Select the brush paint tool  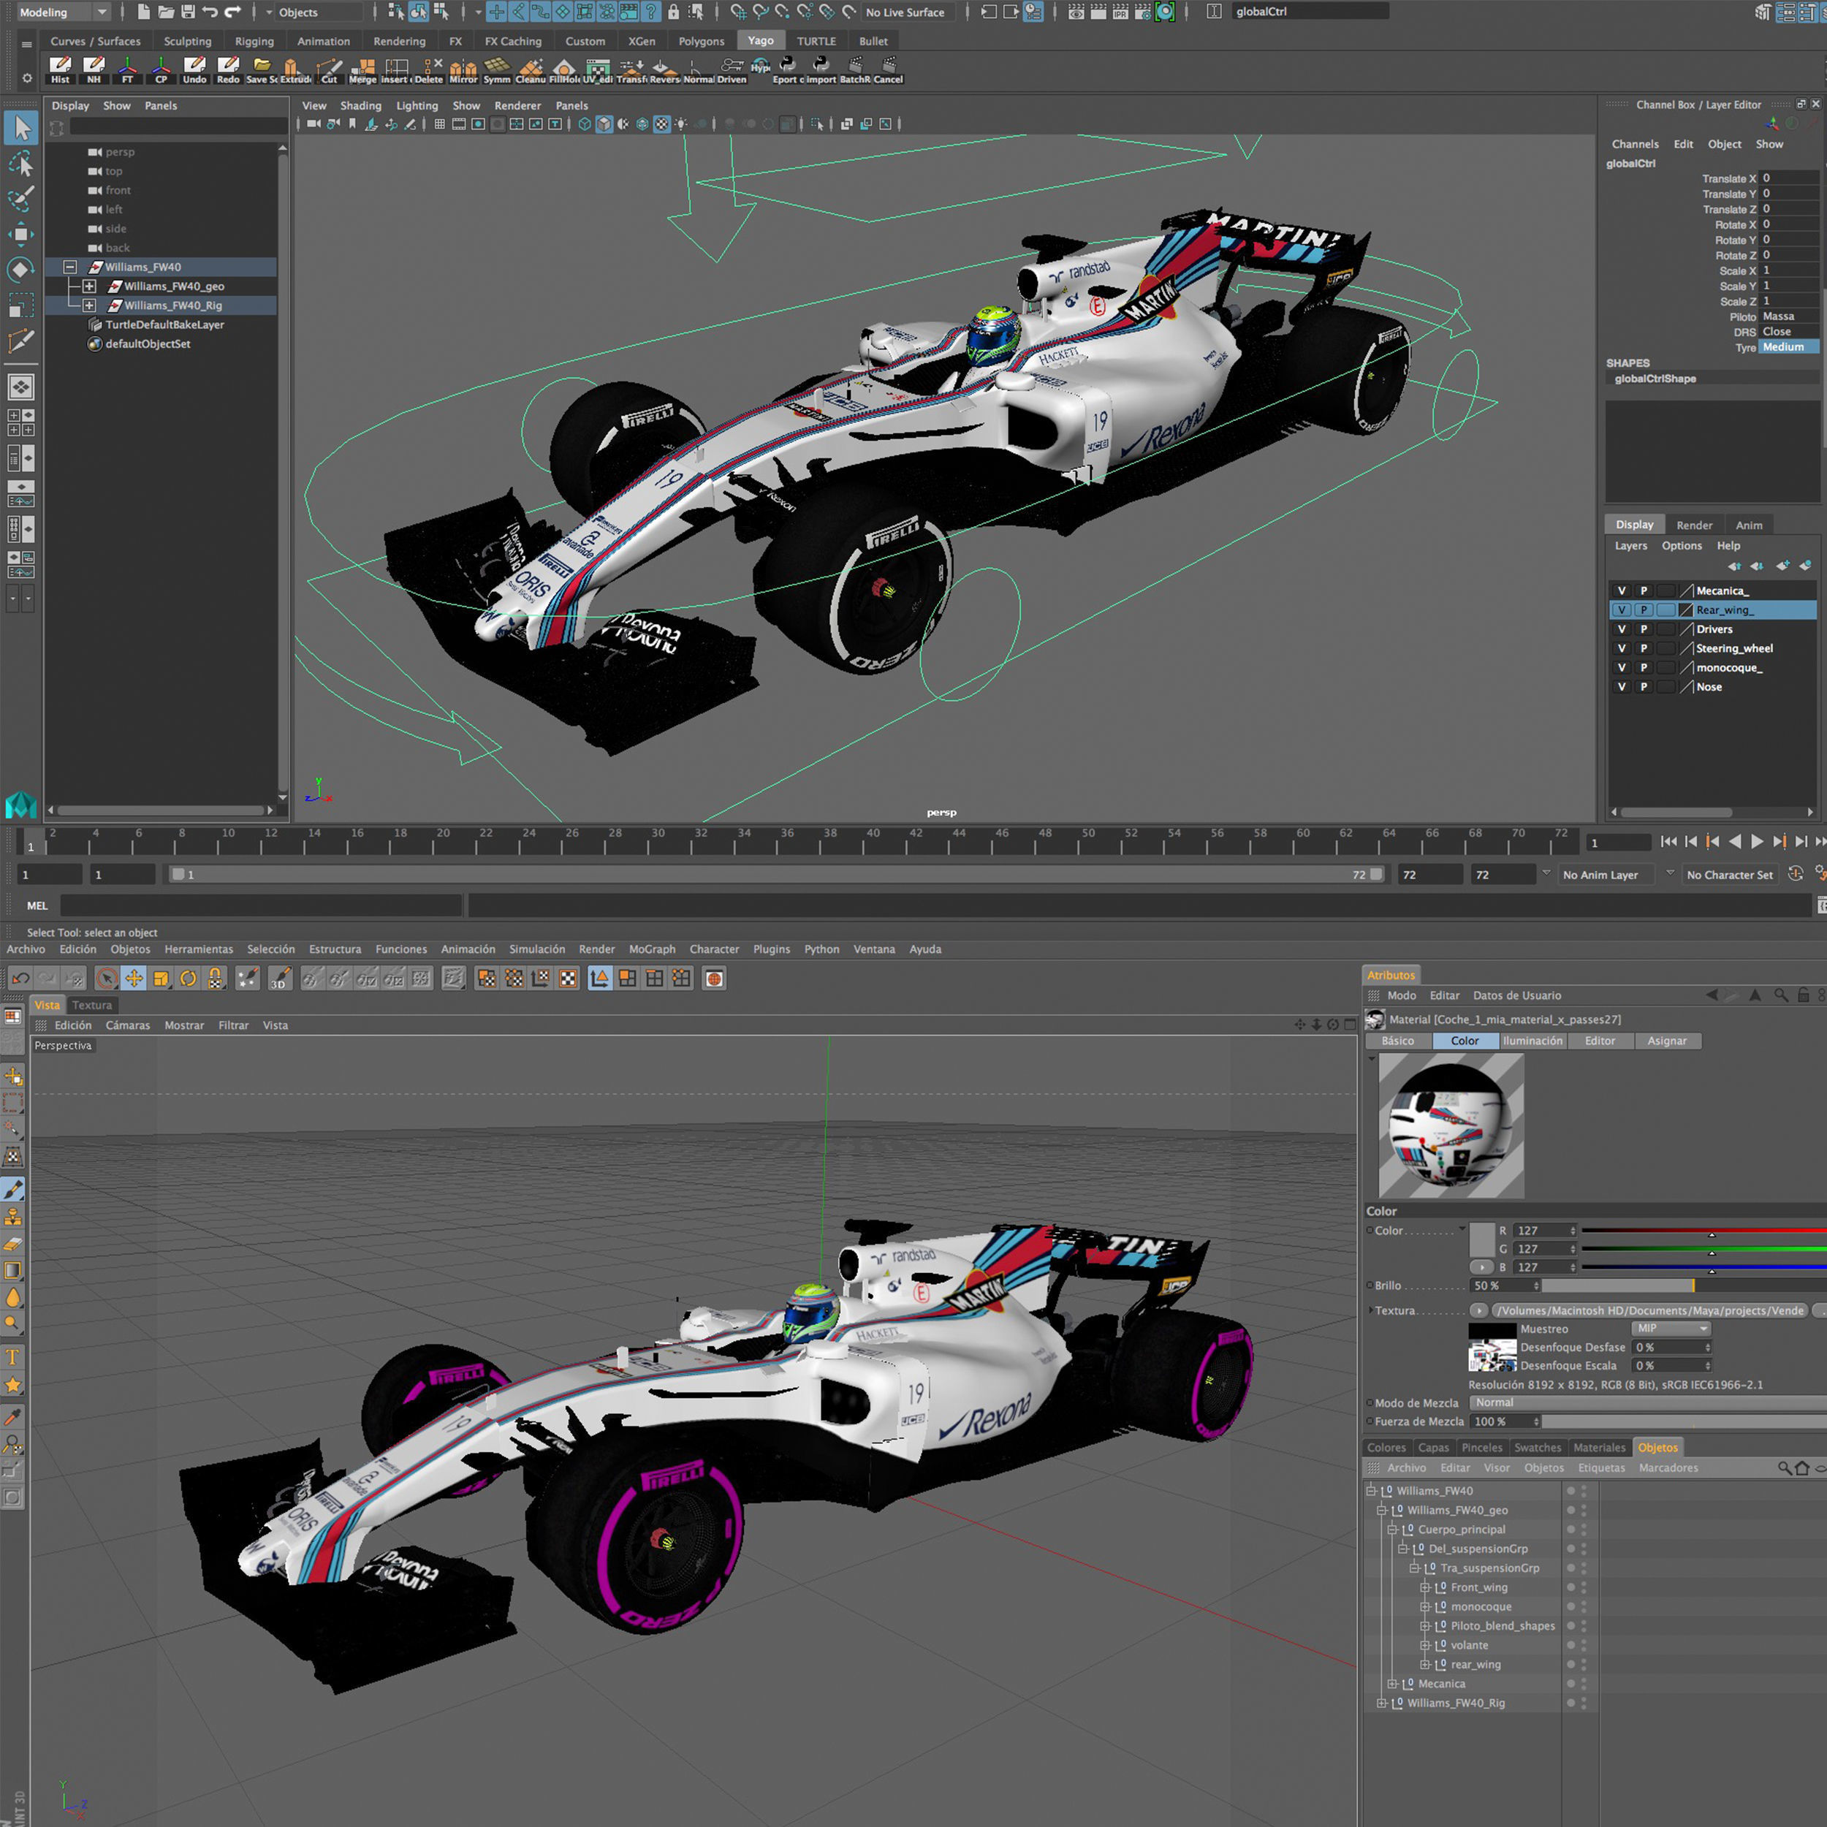pos(13,1190)
